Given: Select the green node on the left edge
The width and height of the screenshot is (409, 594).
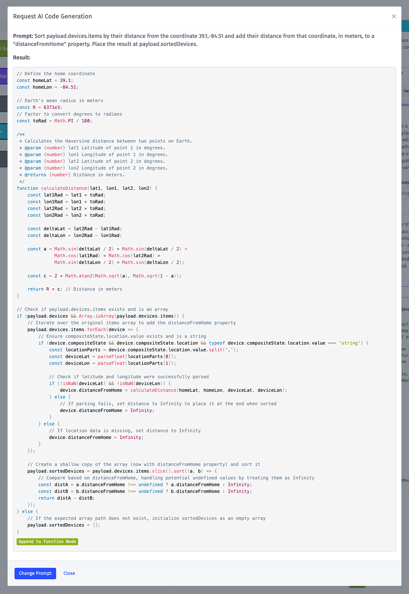Looking at the screenshot, I should click(x=3, y=48).
